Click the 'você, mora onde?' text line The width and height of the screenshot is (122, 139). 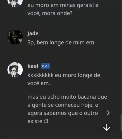tap(50, 13)
